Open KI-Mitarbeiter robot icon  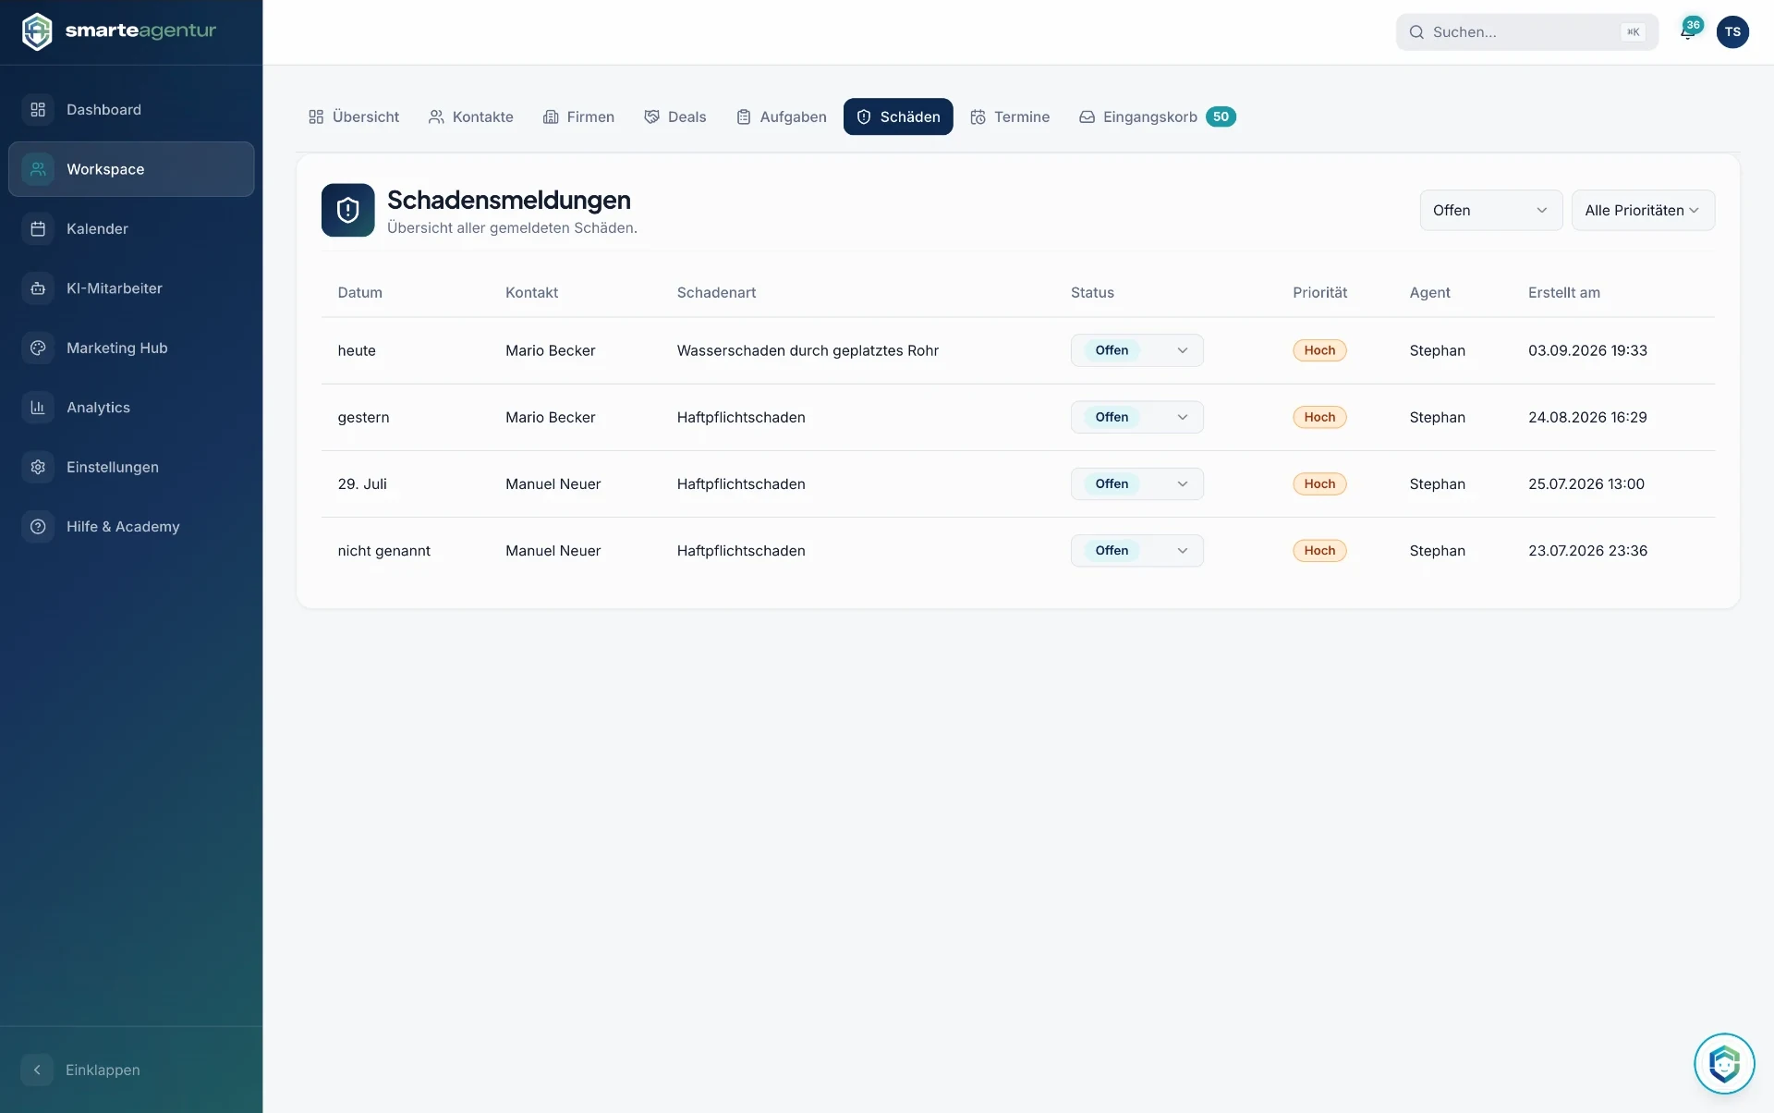(38, 288)
